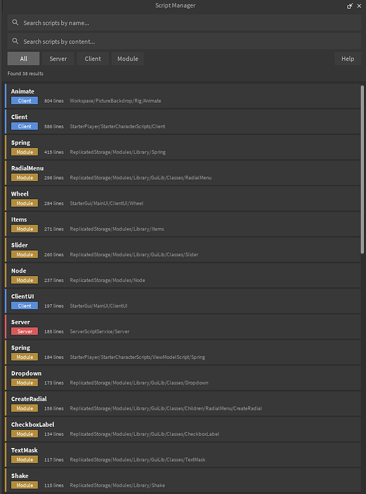Close the Script Manager panel
366x494 pixels.
point(359,6)
